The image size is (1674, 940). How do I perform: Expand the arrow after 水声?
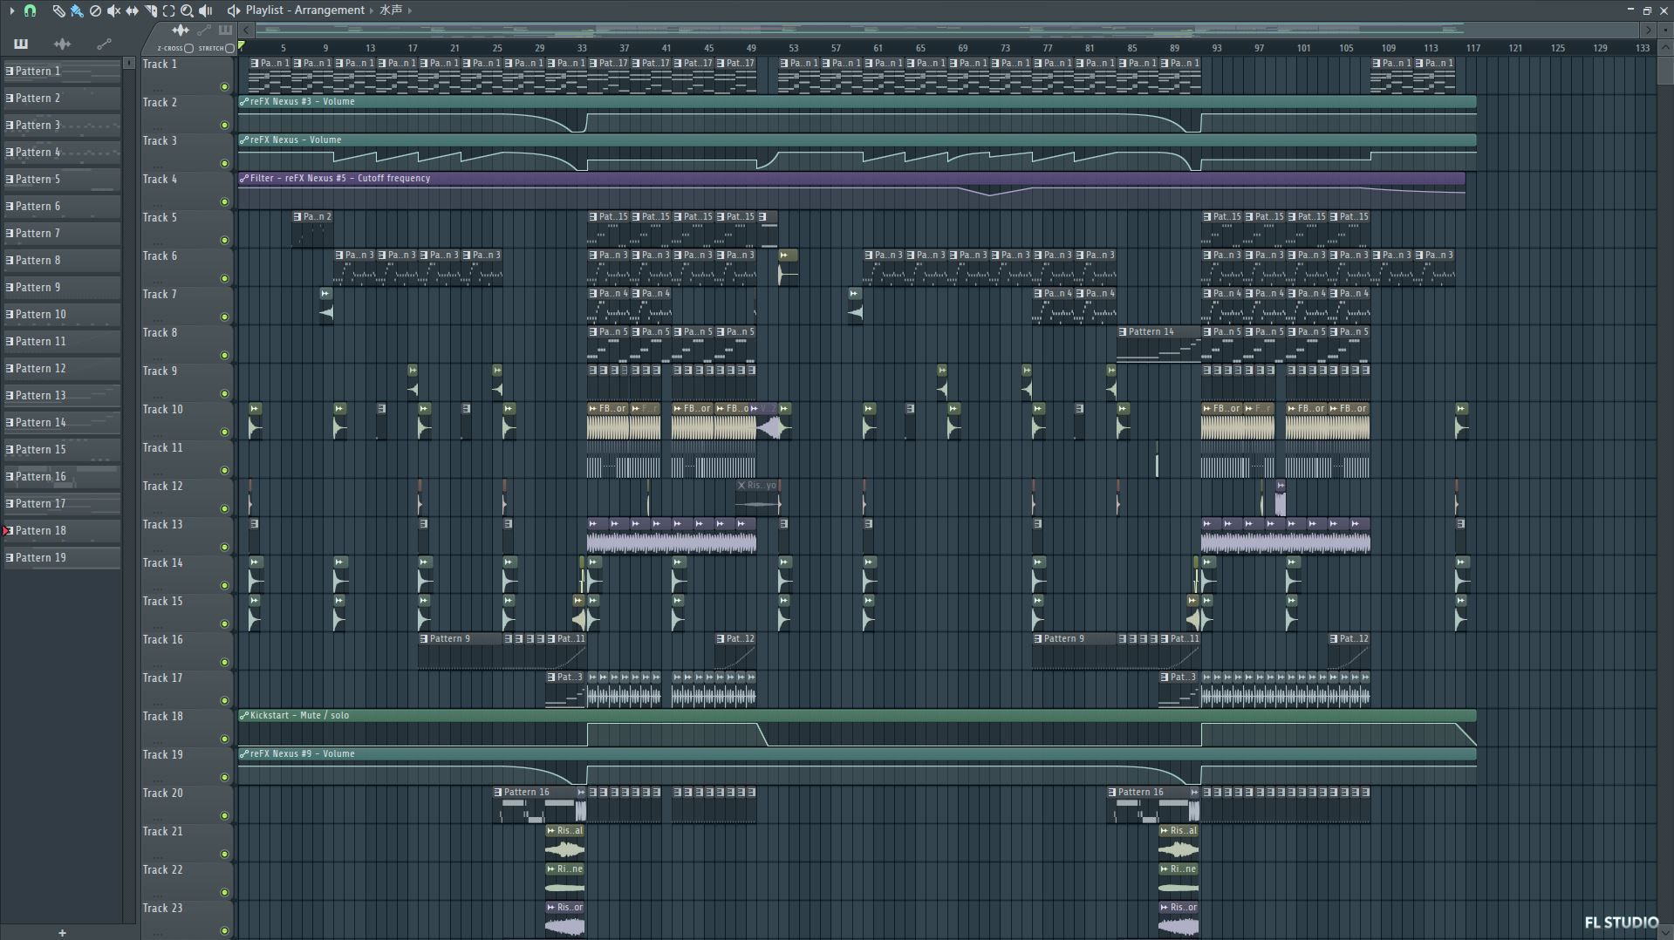pos(410,10)
